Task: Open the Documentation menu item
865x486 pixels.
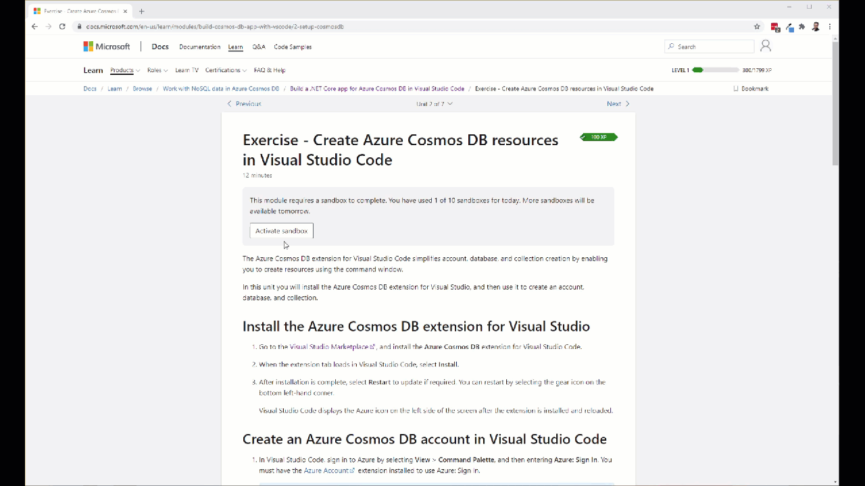Action: tap(199, 47)
